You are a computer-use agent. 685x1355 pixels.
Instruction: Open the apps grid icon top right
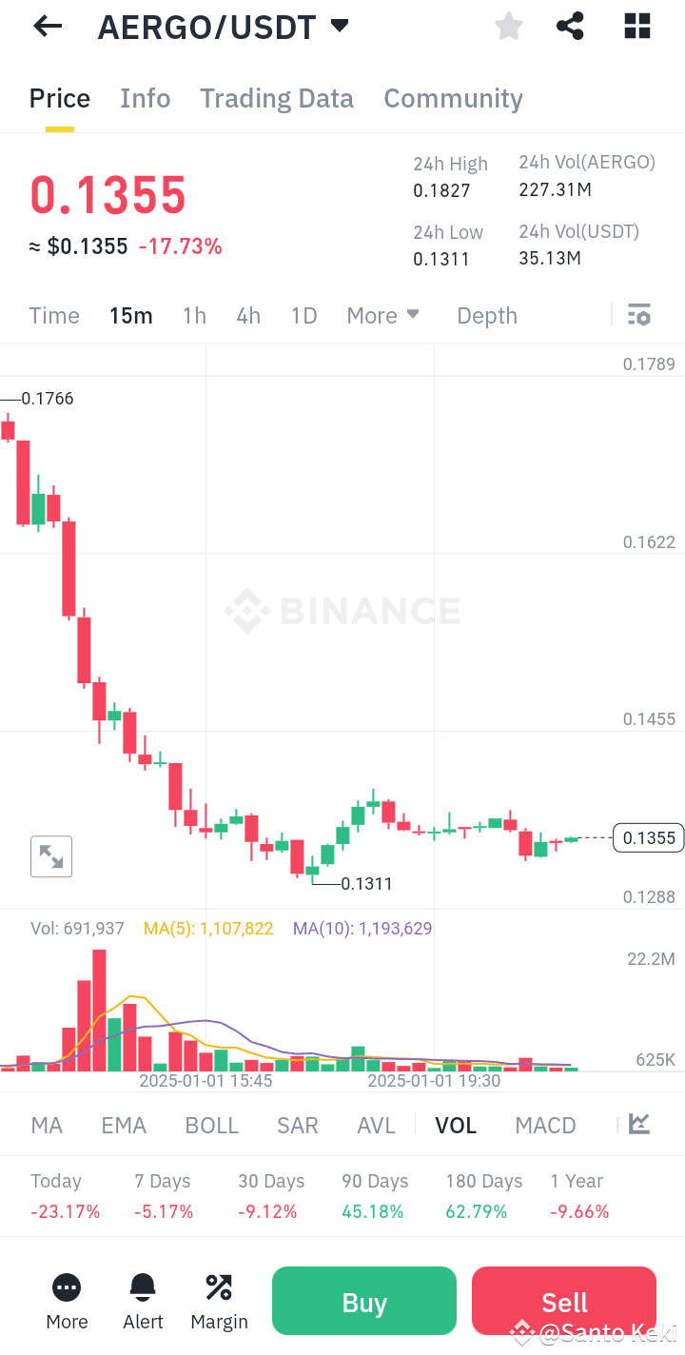tap(636, 26)
